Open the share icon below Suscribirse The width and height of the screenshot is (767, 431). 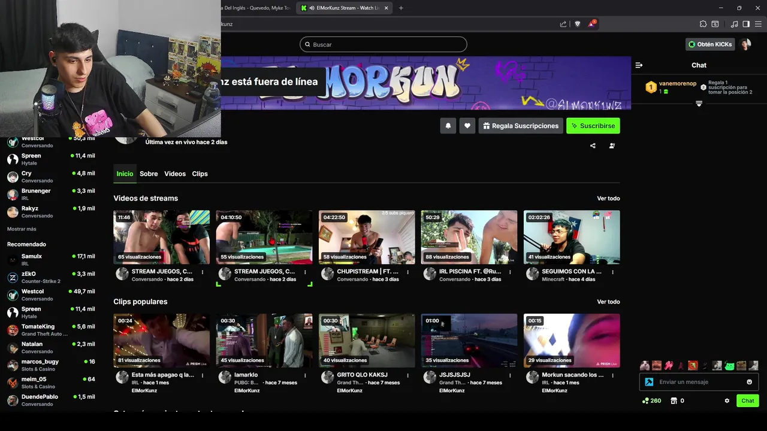(x=593, y=145)
